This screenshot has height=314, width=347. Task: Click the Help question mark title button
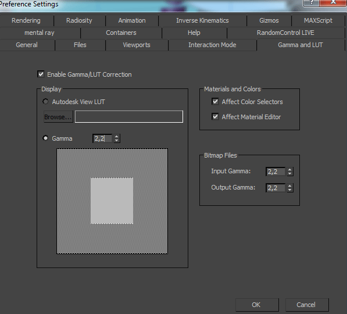pos(311,3)
